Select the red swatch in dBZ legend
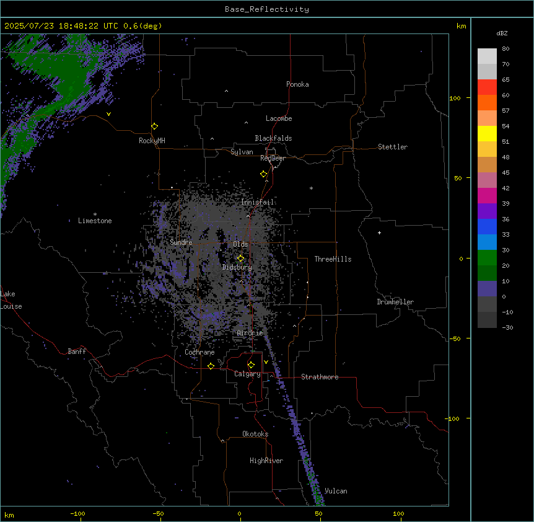 [487, 87]
